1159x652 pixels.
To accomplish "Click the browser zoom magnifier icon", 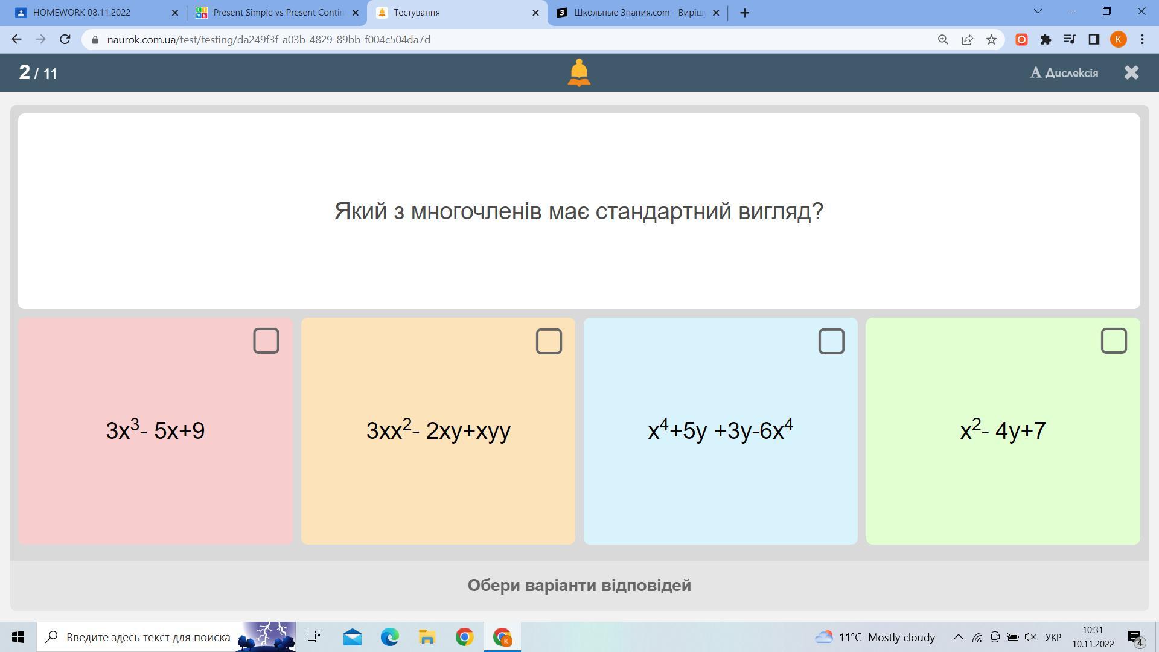I will (x=943, y=40).
